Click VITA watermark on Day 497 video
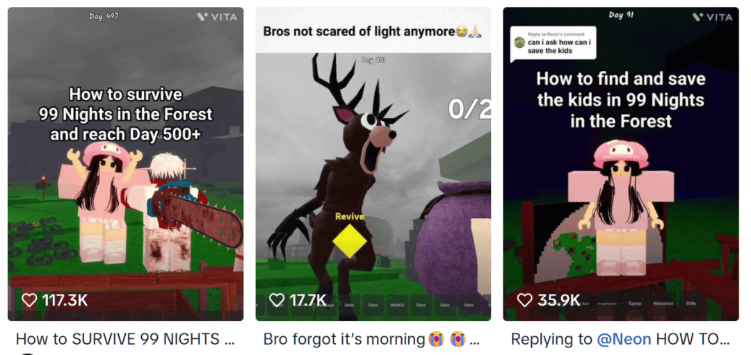The height and width of the screenshot is (355, 751). pyautogui.click(x=217, y=17)
